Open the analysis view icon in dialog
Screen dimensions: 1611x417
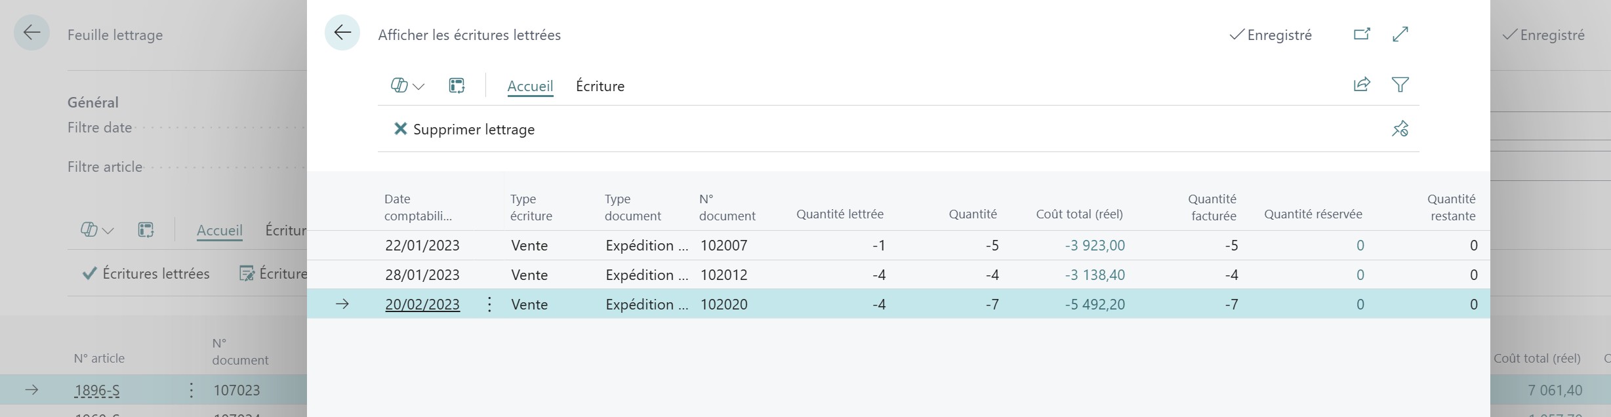(457, 86)
